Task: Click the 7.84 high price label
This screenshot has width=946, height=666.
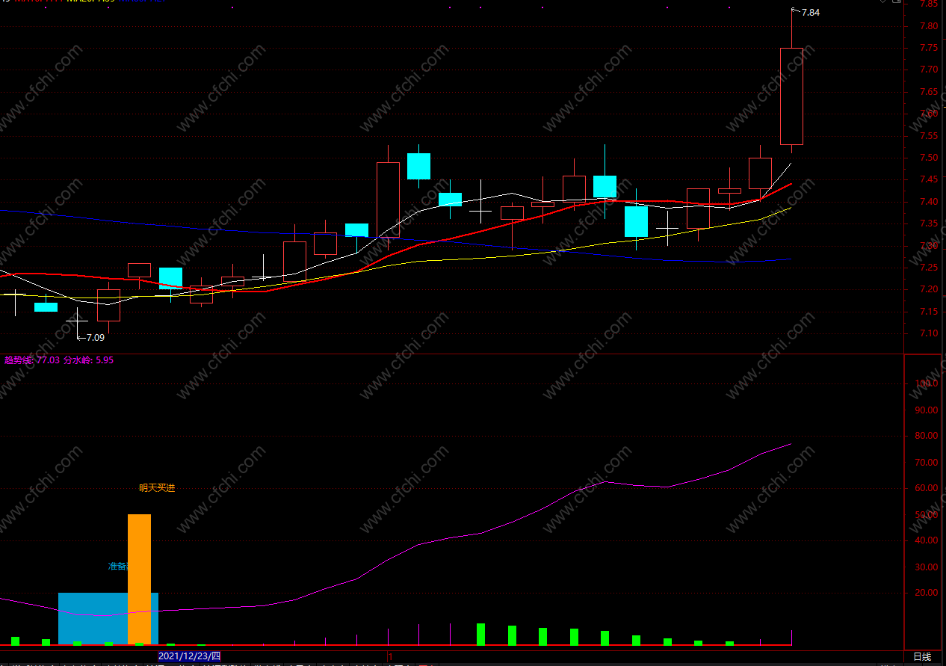Action: [x=810, y=13]
